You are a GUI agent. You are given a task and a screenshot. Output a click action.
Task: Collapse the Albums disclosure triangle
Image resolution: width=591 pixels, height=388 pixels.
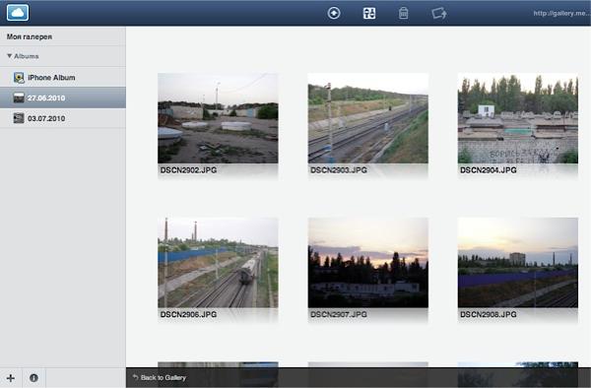pos(10,56)
